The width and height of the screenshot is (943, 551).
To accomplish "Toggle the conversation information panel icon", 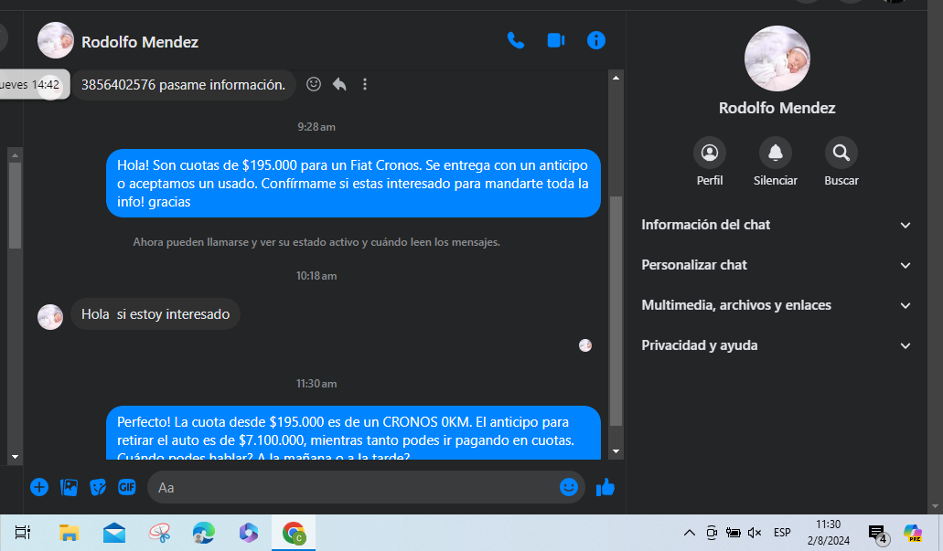I will point(596,40).
